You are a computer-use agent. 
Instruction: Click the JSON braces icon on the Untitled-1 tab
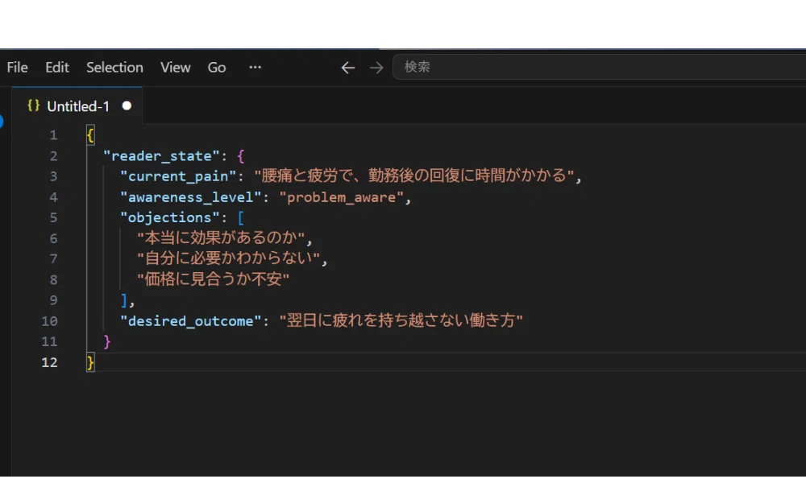tap(33, 105)
